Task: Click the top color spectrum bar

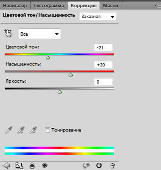Action: [x=60, y=148]
